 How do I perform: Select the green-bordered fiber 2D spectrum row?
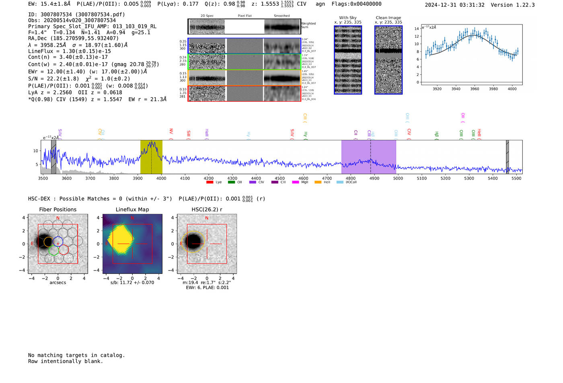245,62
